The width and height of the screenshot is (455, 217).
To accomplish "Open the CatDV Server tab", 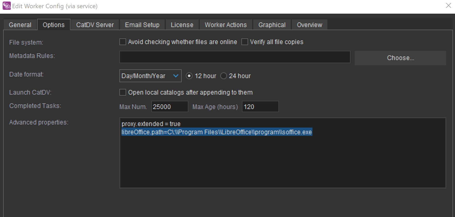I will (x=95, y=25).
